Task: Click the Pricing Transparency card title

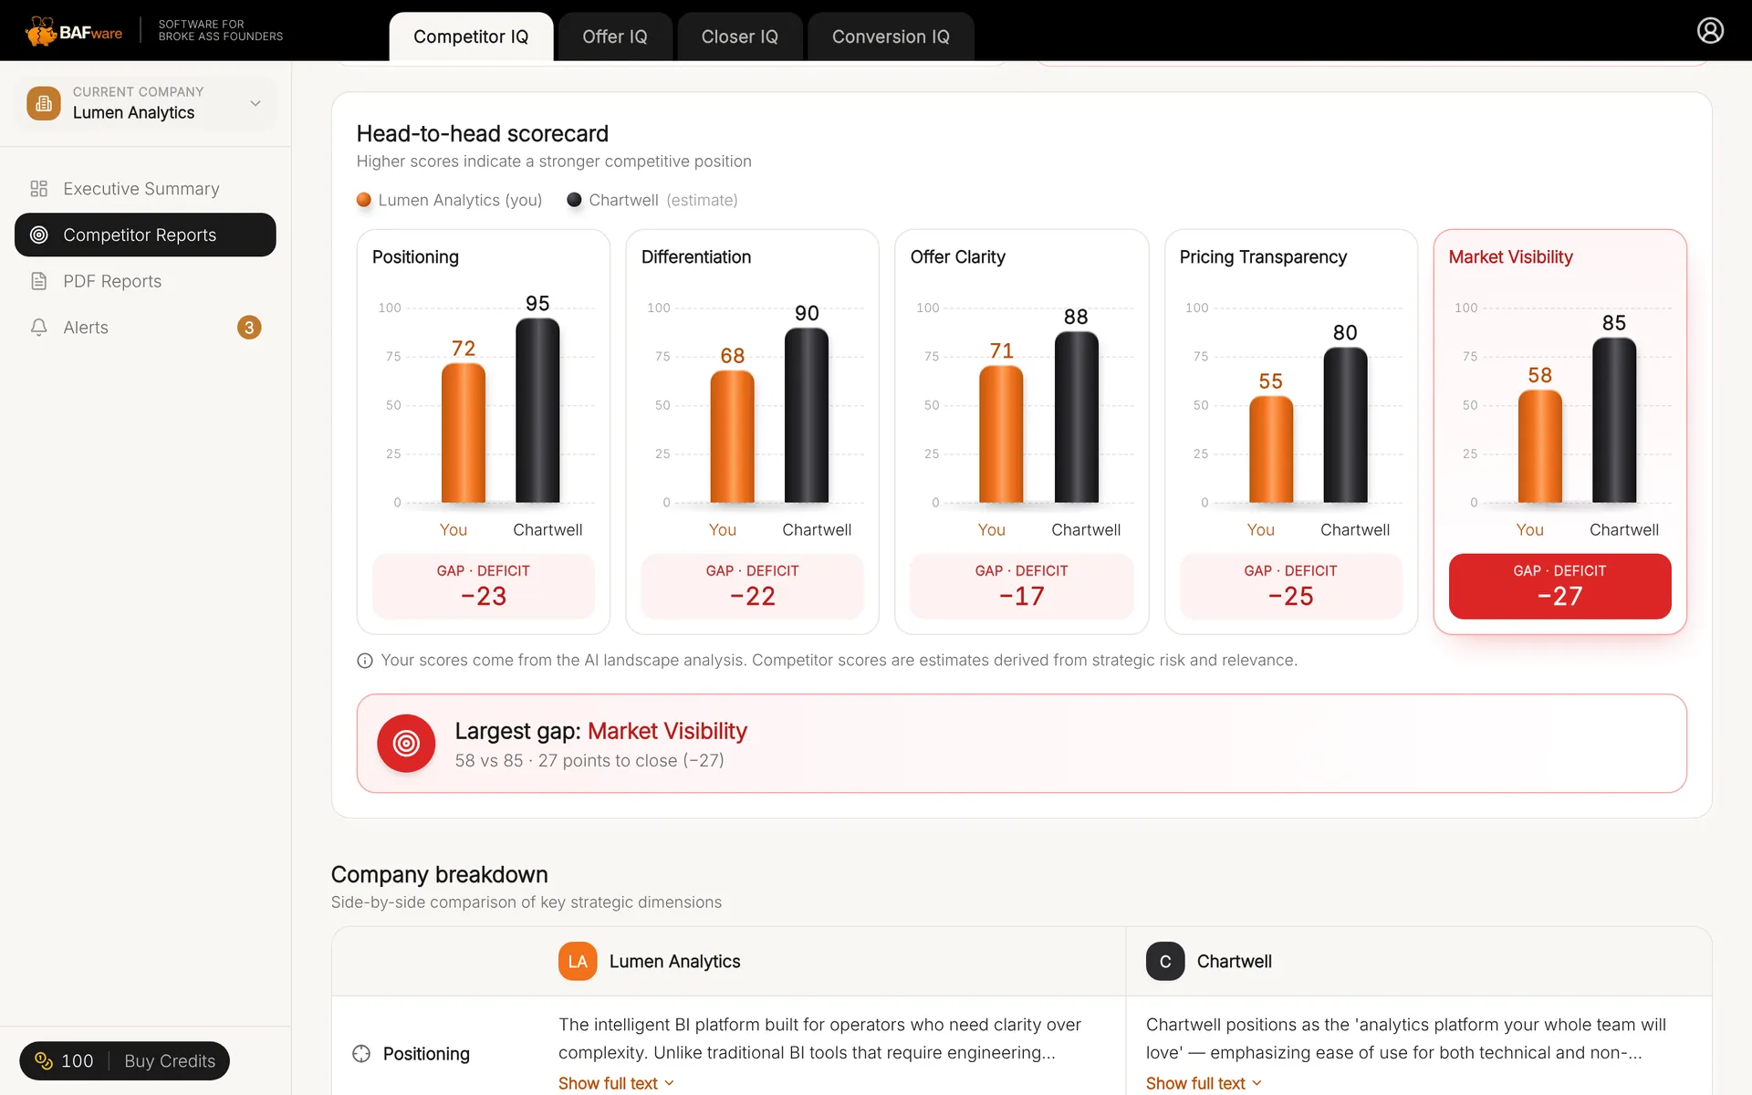Action: tap(1263, 257)
